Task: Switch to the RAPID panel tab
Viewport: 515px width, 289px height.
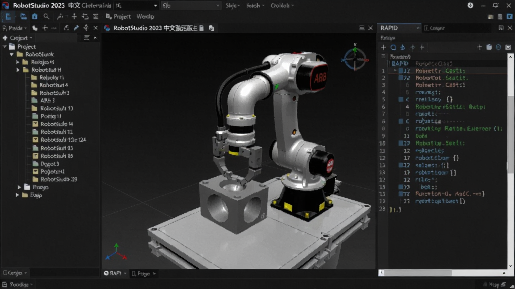Action: 399,28
